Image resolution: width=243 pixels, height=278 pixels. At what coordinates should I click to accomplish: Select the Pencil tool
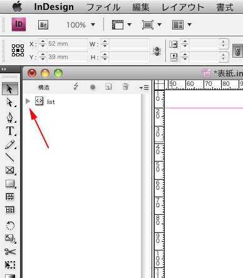(x=10, y=145)
